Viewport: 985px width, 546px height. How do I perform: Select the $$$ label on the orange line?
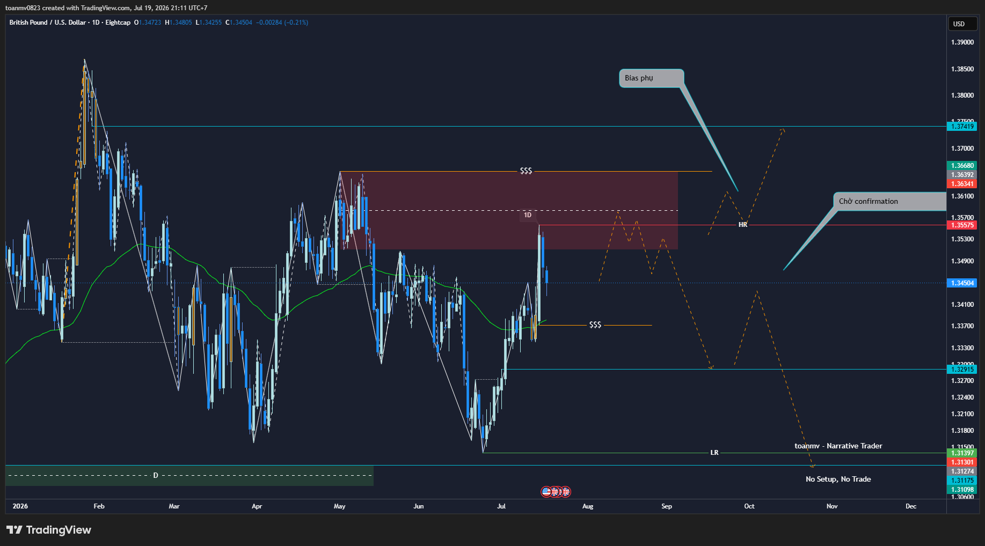point(595,325)
